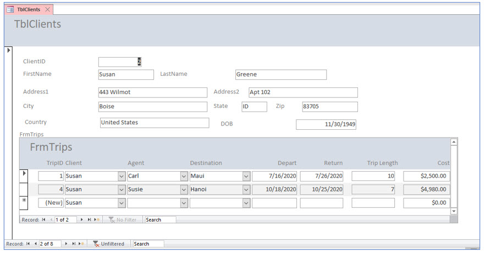Click Address2 field with Apt 102

pos(304,92)
